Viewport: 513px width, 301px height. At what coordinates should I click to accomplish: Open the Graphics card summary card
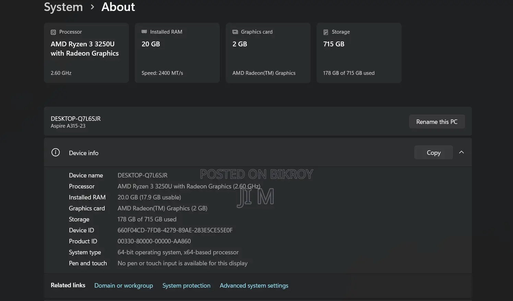coord(268,53)
